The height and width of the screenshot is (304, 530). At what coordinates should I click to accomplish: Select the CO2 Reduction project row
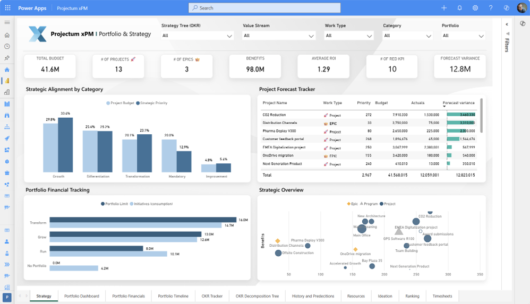pos(274,115)
